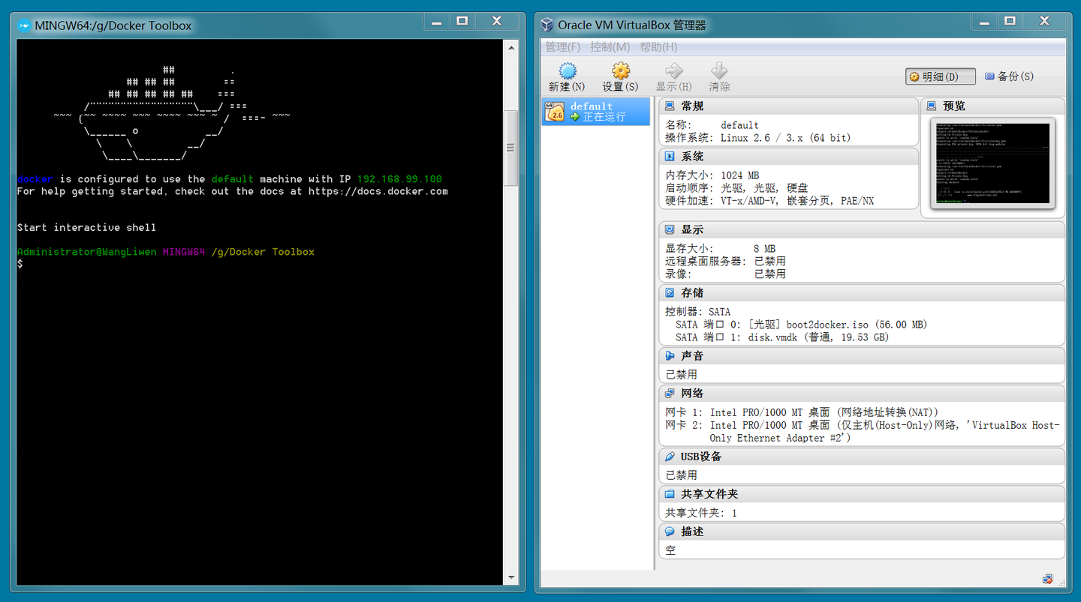The height and width of the screenshot is (602, 1081).
Task: Click the Adapter 1 (网卡 1) NAT line
Action: (x=802, y=412)
